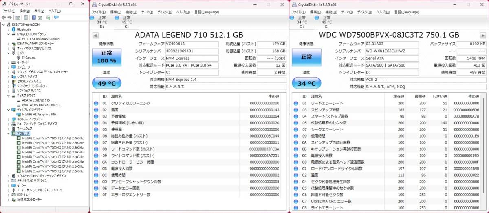This screenshot has height=213, width=489.
Task: Click serial number field 4P0921969491
Action: [x=192, y=51]
